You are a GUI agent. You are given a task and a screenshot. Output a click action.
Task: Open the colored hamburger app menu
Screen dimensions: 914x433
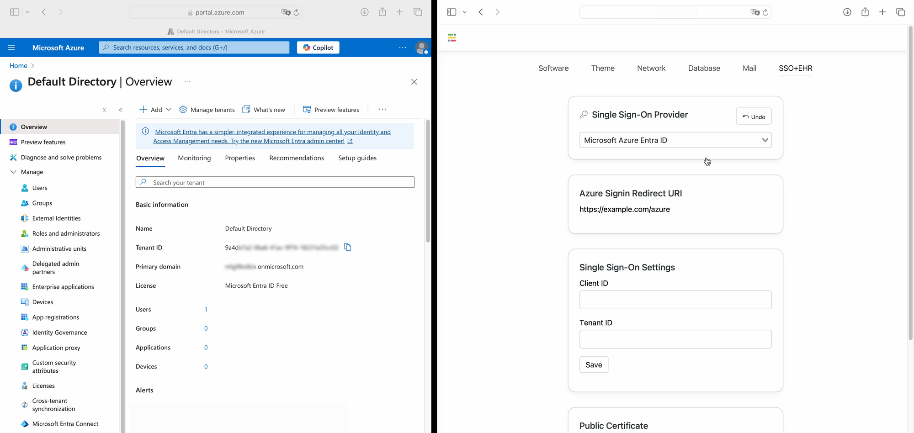452,38
